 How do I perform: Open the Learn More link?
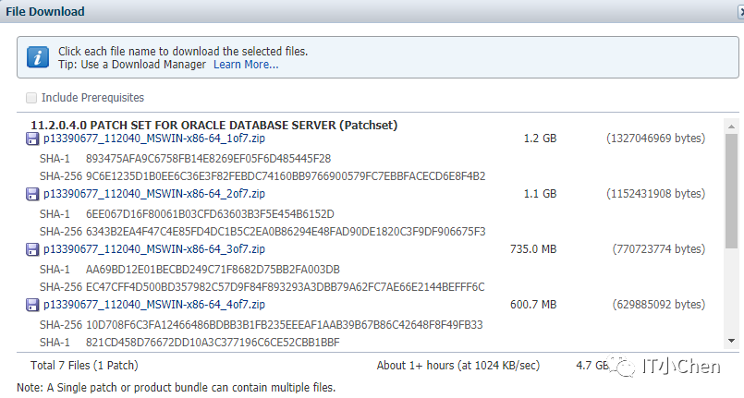point(246,65)
